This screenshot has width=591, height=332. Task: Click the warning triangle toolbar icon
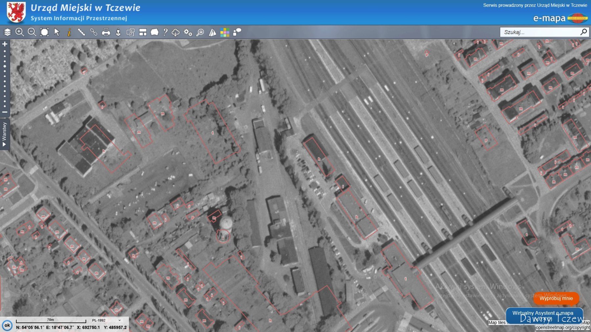coord(212,32)
